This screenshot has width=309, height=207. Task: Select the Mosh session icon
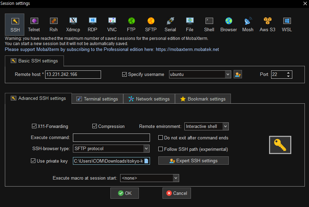click(248, 24)
